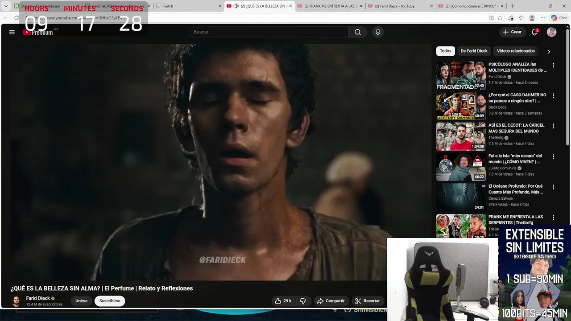571x321 pixels.
Task: Open options for PSICÓLOGO ANALIZA video
Action: tap(553, 65)
